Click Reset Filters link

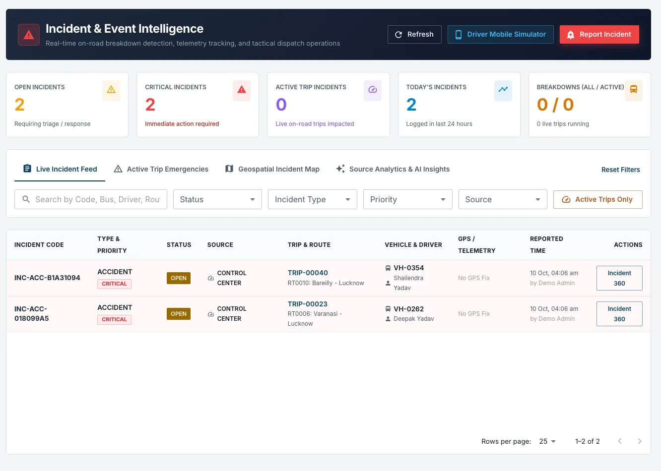tap(621, 170)
